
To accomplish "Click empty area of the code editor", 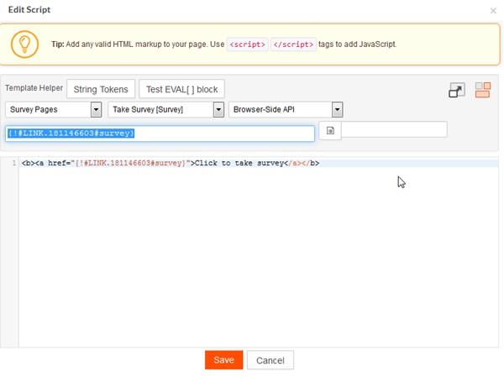I will [x=259, y=257].
